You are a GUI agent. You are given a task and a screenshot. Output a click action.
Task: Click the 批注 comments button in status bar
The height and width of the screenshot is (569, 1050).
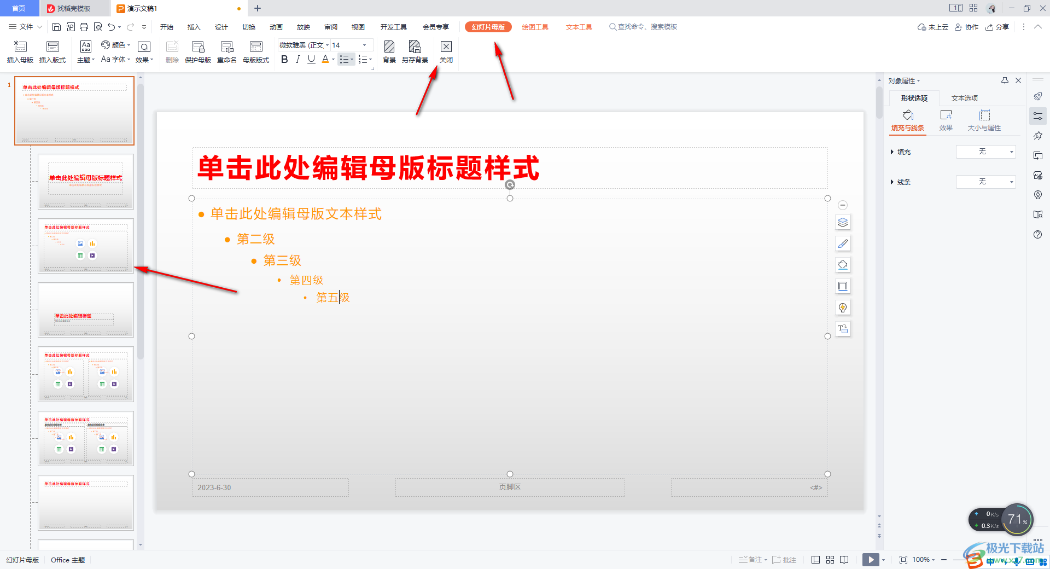(784, 560)
